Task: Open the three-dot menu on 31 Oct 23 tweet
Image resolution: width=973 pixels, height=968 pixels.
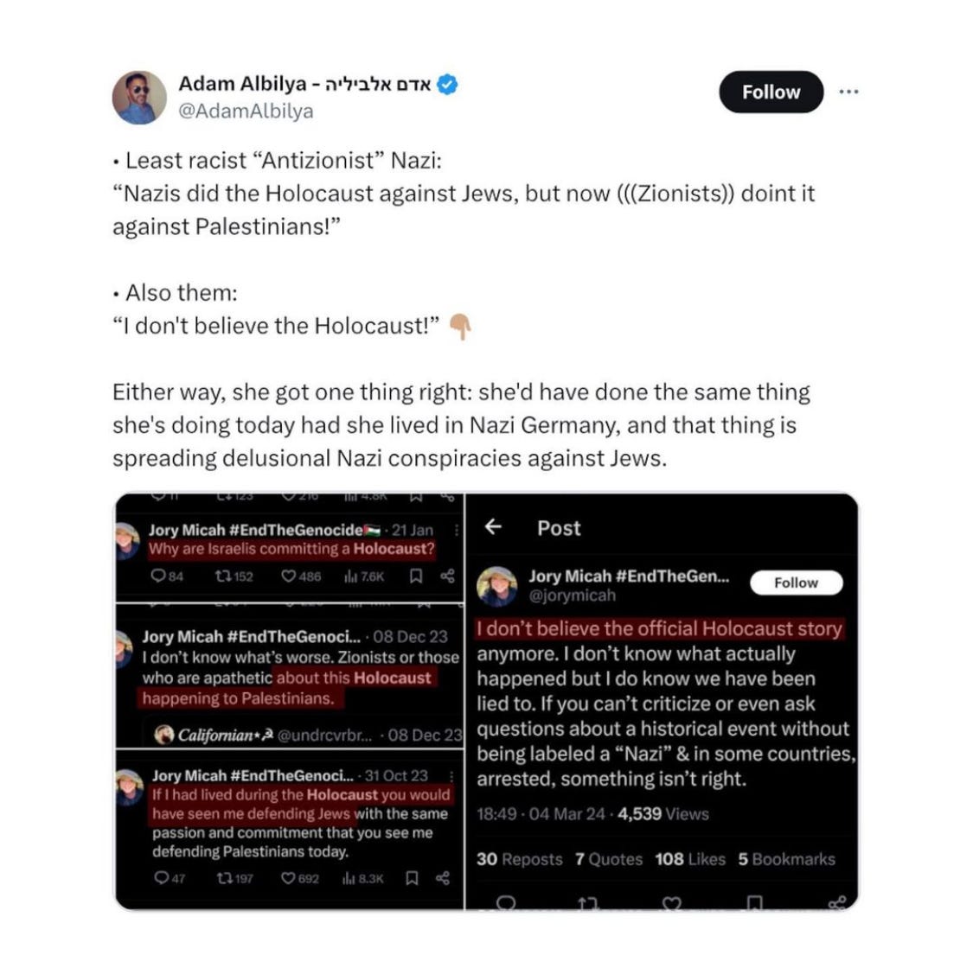Action: coord(452,776)
